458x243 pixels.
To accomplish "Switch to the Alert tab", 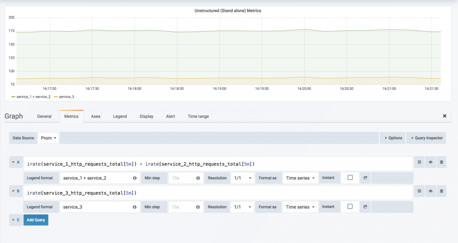I will (x=170, y=116).
